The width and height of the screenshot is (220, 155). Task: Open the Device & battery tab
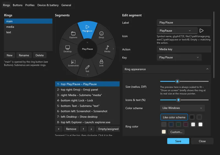[48, 5]
